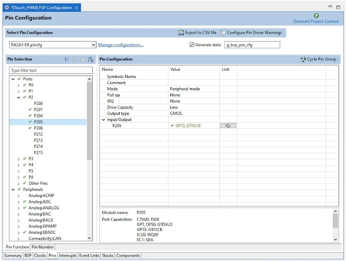
Task: Toggle the Pin Selection list view icon
Action: coord(67,60)
